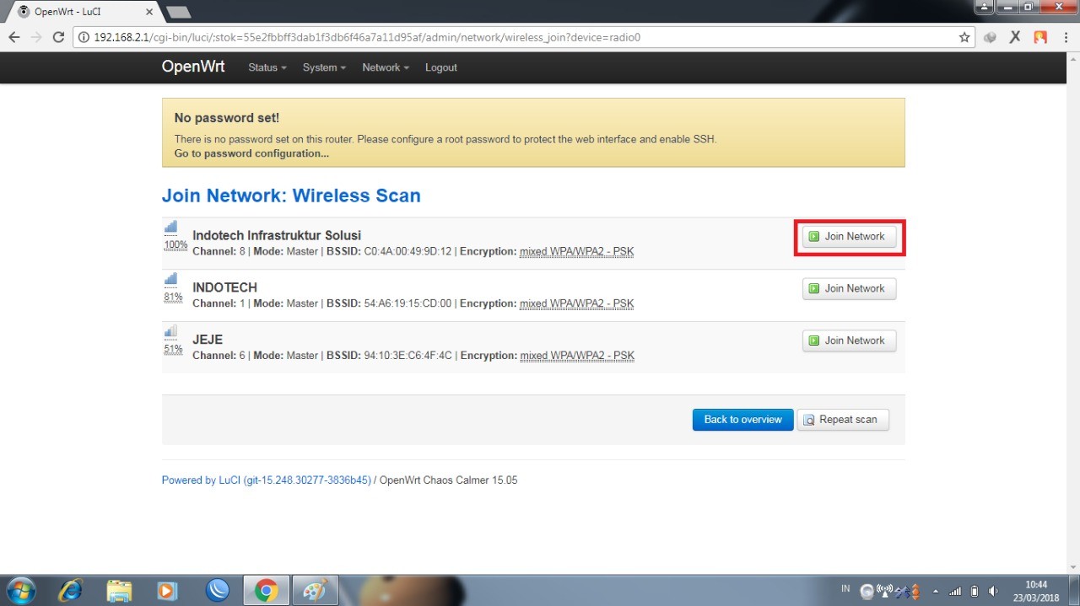Launch Internet Explorer from taskbar
1080x606 pixels.
tap(70, 590)
